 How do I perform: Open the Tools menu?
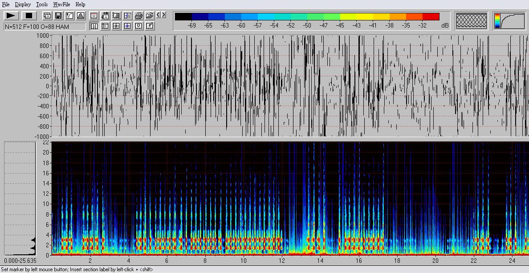tap(41, 4)
